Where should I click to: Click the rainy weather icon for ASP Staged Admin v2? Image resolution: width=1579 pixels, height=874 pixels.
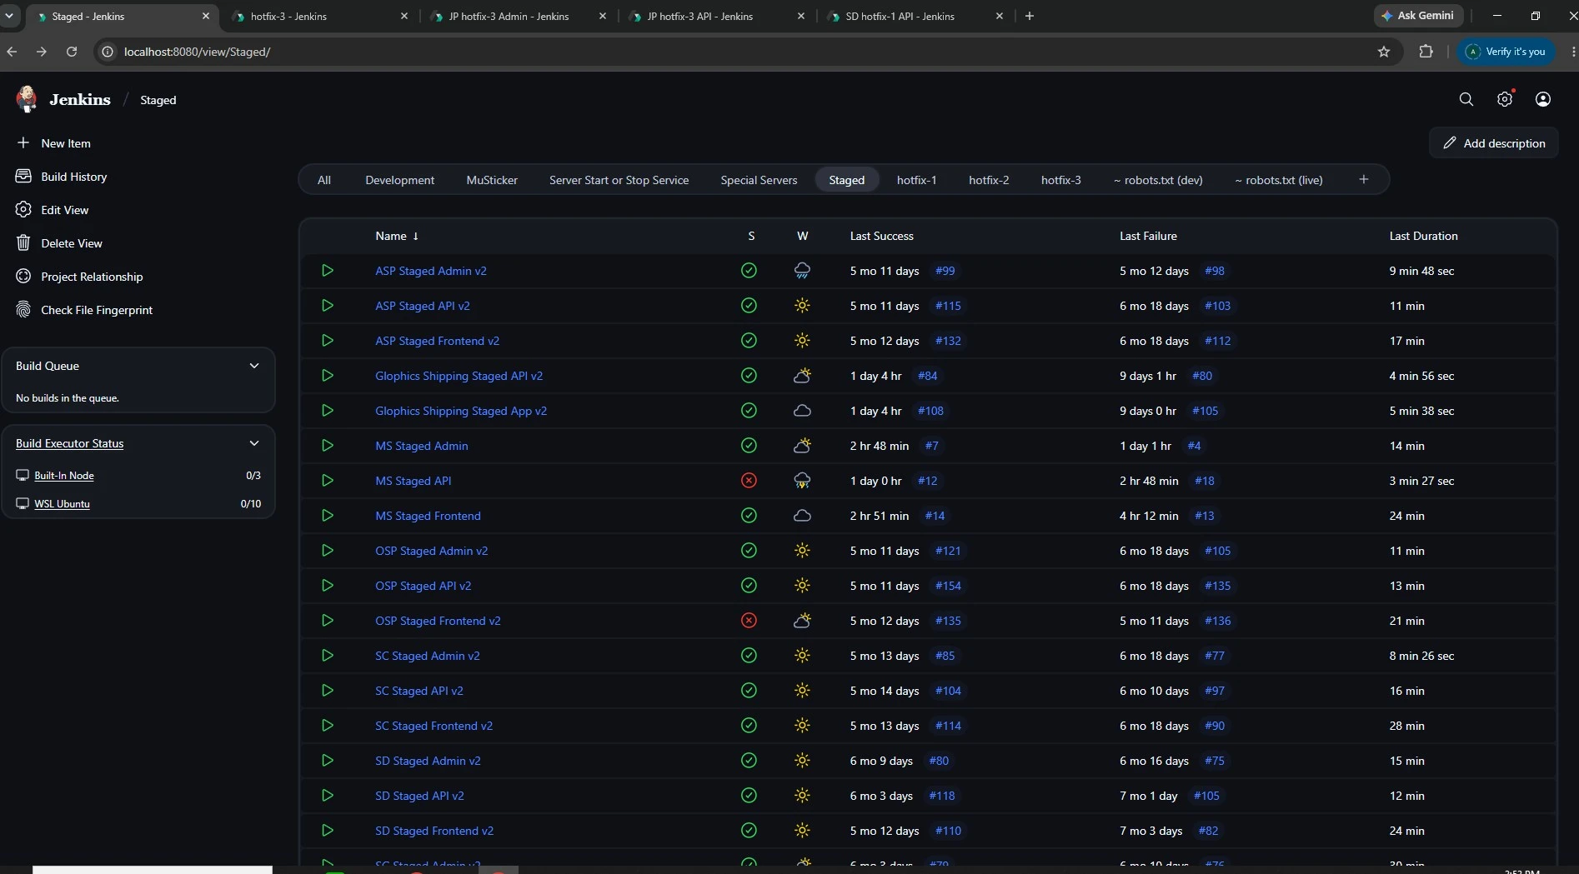(x=802, y=271)
